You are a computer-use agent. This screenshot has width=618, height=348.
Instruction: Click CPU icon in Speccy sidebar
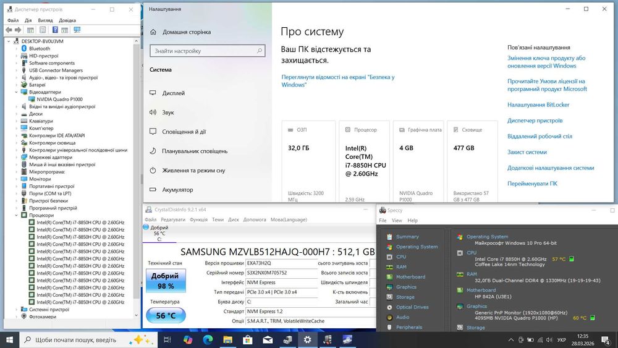click(389, 257)
